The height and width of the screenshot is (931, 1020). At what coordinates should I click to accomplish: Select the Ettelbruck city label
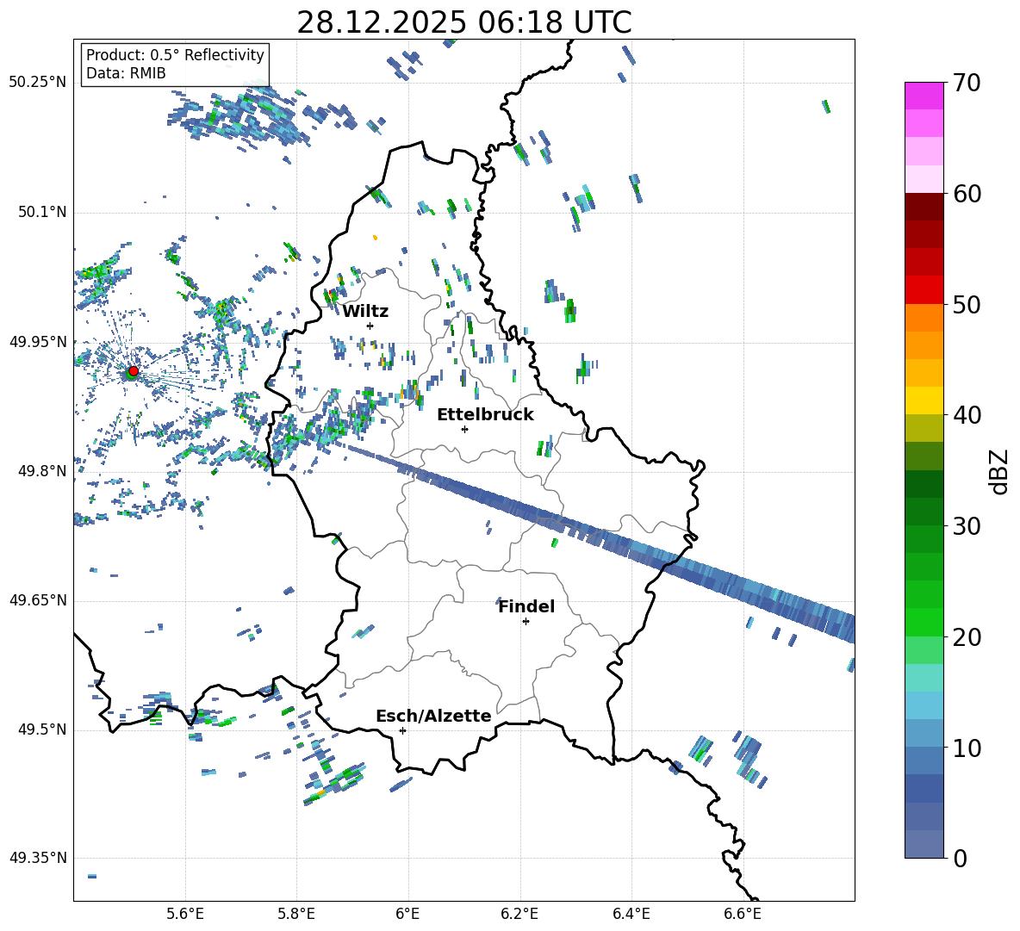coord(485,415)
